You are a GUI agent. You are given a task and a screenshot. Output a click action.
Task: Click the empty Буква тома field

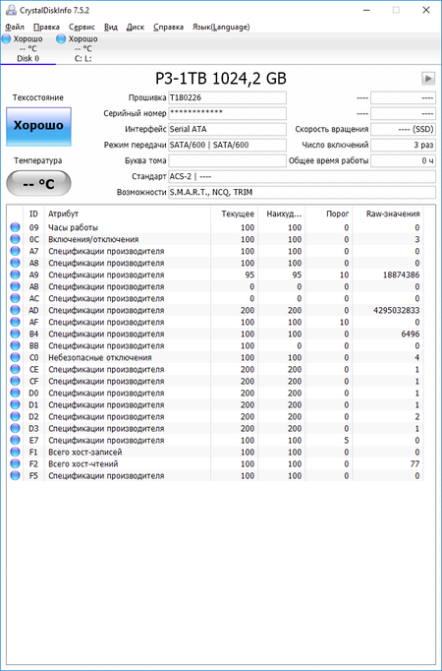(227, 161)
